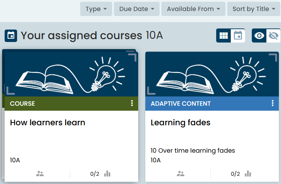This screenshot has height=184, width=281.
Task: Open the Type filter dropdown
Action: coord(96,9)
